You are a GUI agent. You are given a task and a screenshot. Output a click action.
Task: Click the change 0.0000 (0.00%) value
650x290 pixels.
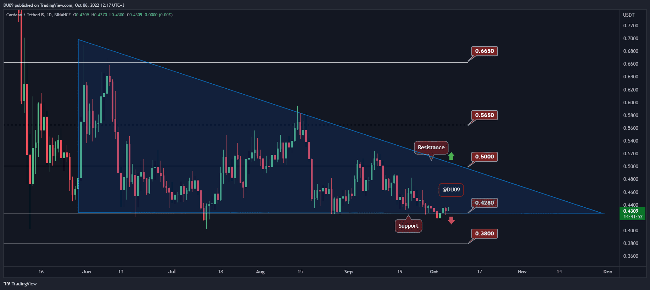(x=158, y=15)
